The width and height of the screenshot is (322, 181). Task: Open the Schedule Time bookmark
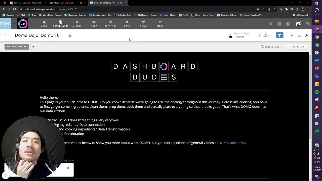tap(123, 15)
